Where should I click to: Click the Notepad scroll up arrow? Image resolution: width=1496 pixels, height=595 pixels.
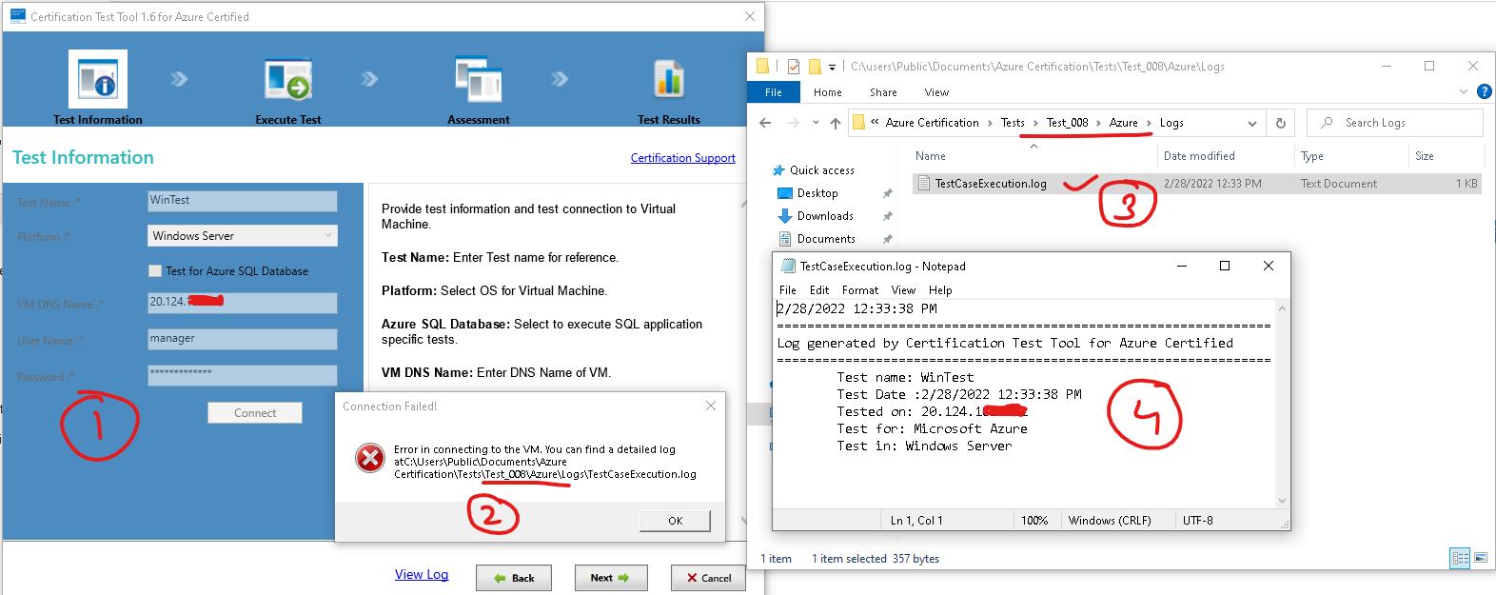click(1282, 308)
